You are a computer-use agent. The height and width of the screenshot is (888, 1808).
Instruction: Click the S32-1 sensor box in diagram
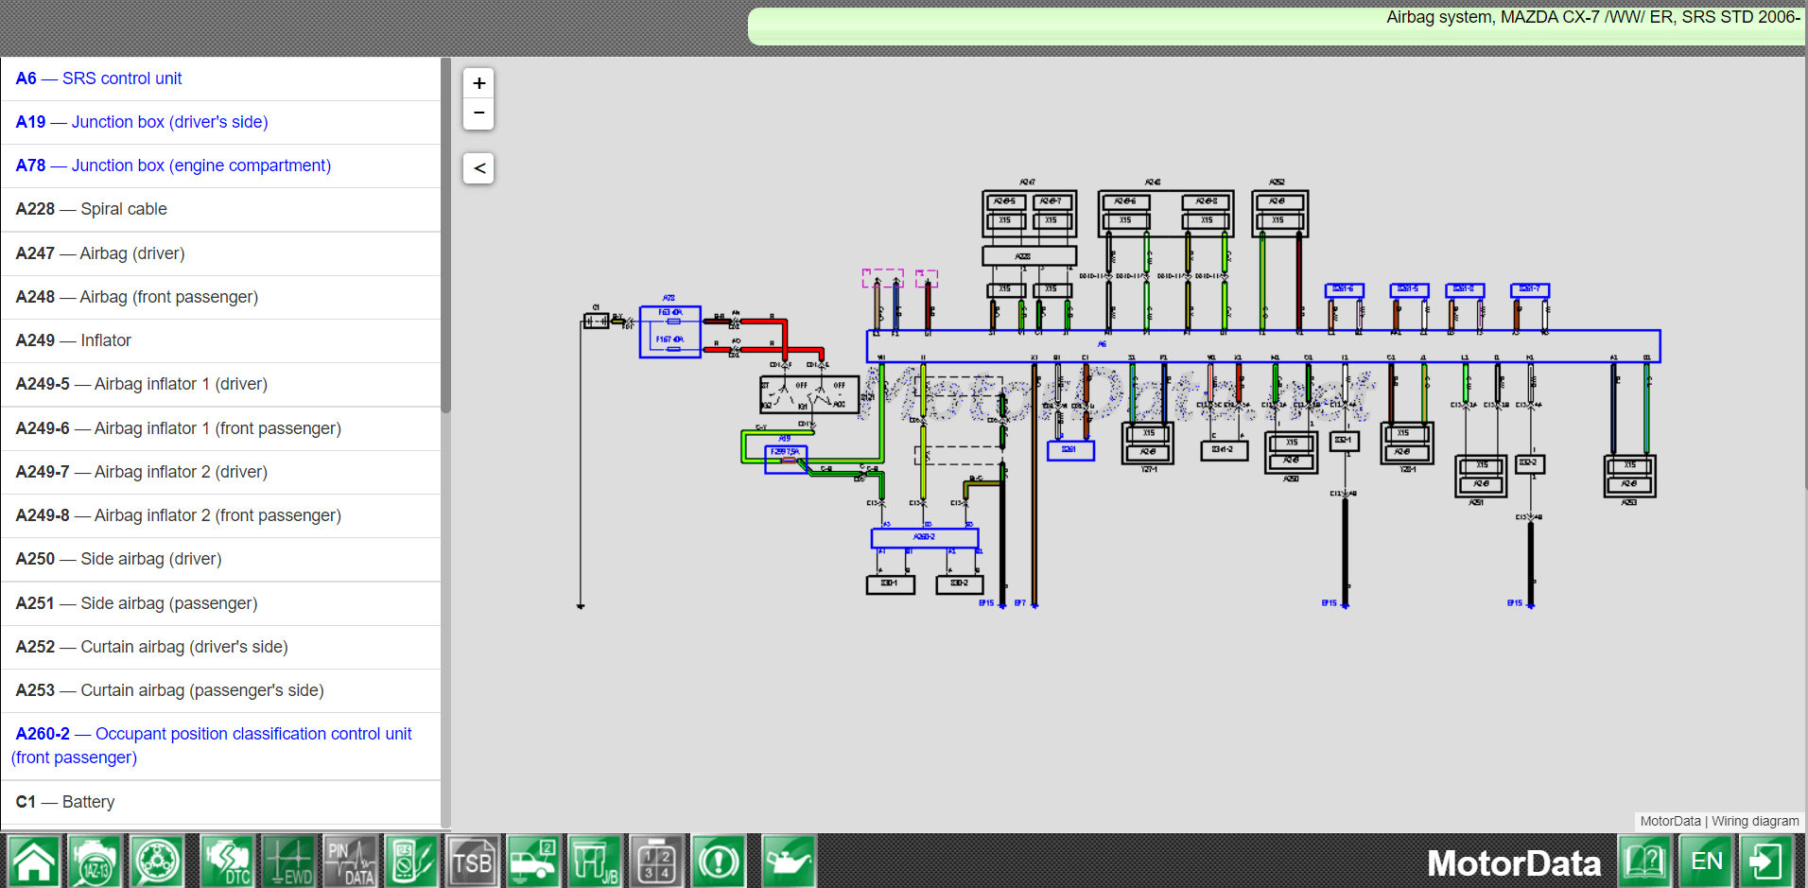(1344, 441)
